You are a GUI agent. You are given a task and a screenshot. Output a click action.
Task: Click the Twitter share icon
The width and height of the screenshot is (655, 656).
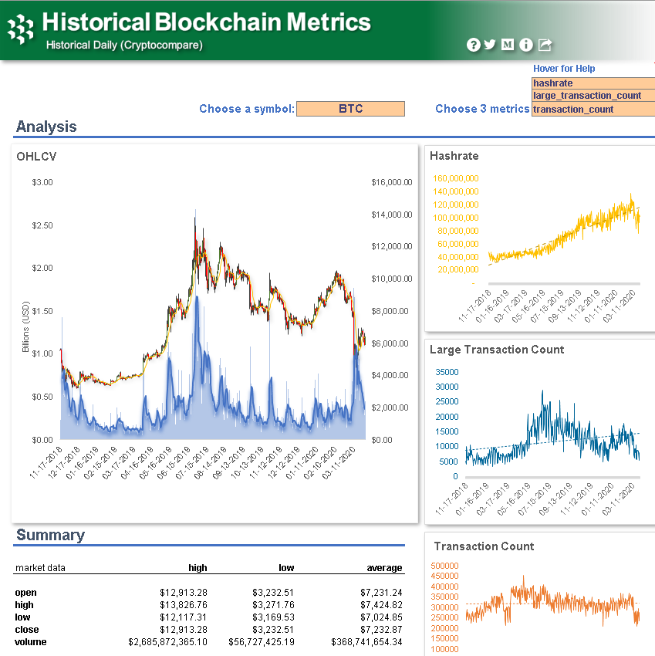point(490,45)
